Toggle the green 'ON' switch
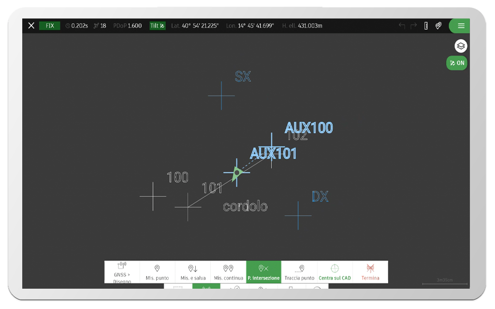 tap(456, 63)
